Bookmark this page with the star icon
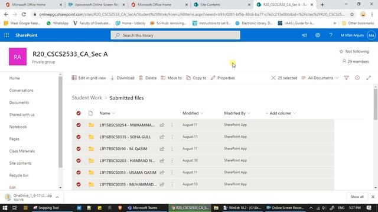Screen dimensions: 378x212 point(352,14)
